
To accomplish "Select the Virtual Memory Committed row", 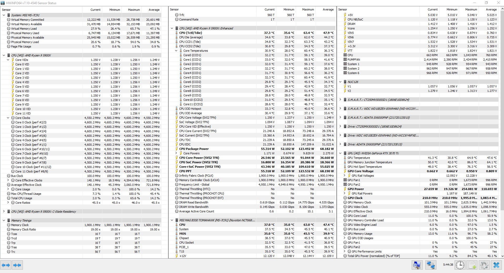I will pos(81,20).
